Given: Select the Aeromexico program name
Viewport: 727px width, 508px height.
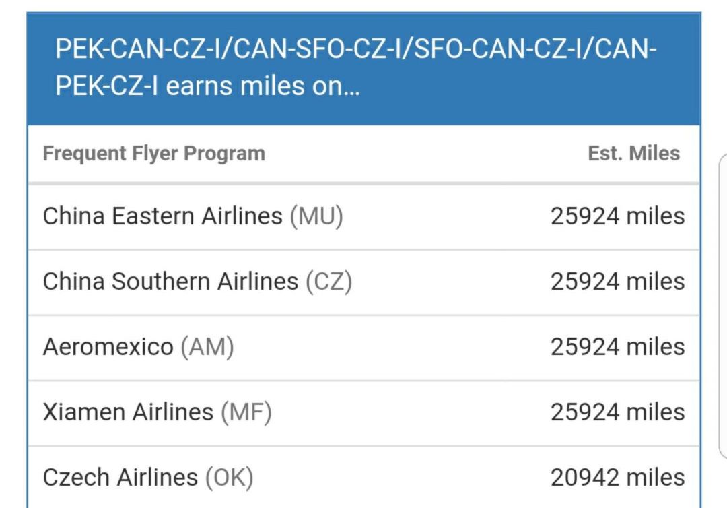Looking at the screenshot, I should click(x=108, y=347).
